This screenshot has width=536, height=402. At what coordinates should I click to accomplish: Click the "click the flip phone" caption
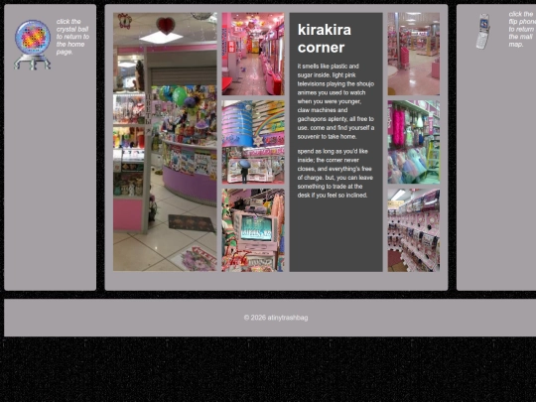point(522,30)
